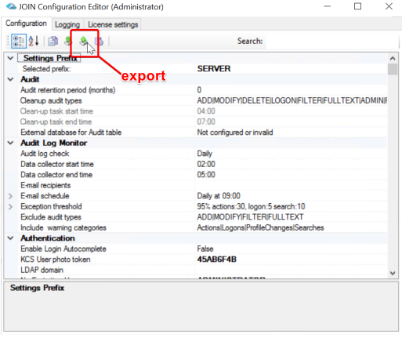Open the License settings tab

coord(113,24)
